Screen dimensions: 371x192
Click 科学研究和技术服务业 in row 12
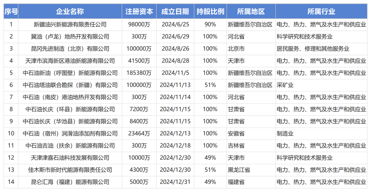[321, 158]
